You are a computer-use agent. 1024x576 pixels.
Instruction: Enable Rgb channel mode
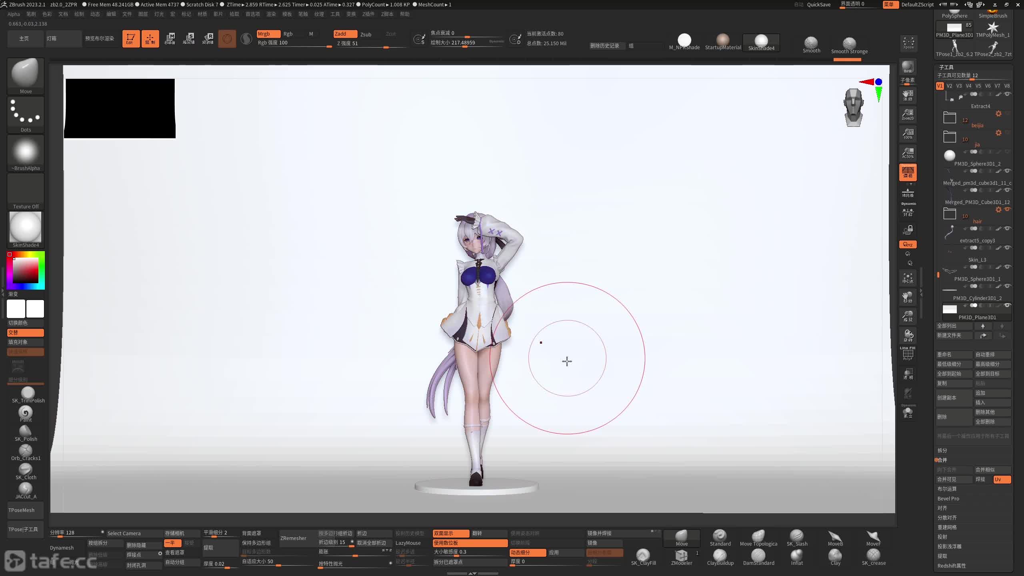coord(288,34)
